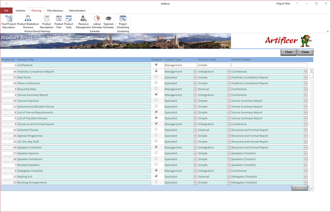The width and height of the screenshot is (331, 212).
Task: Open the File menu tab
Action: pyautogui.click(x=6, y=11)
